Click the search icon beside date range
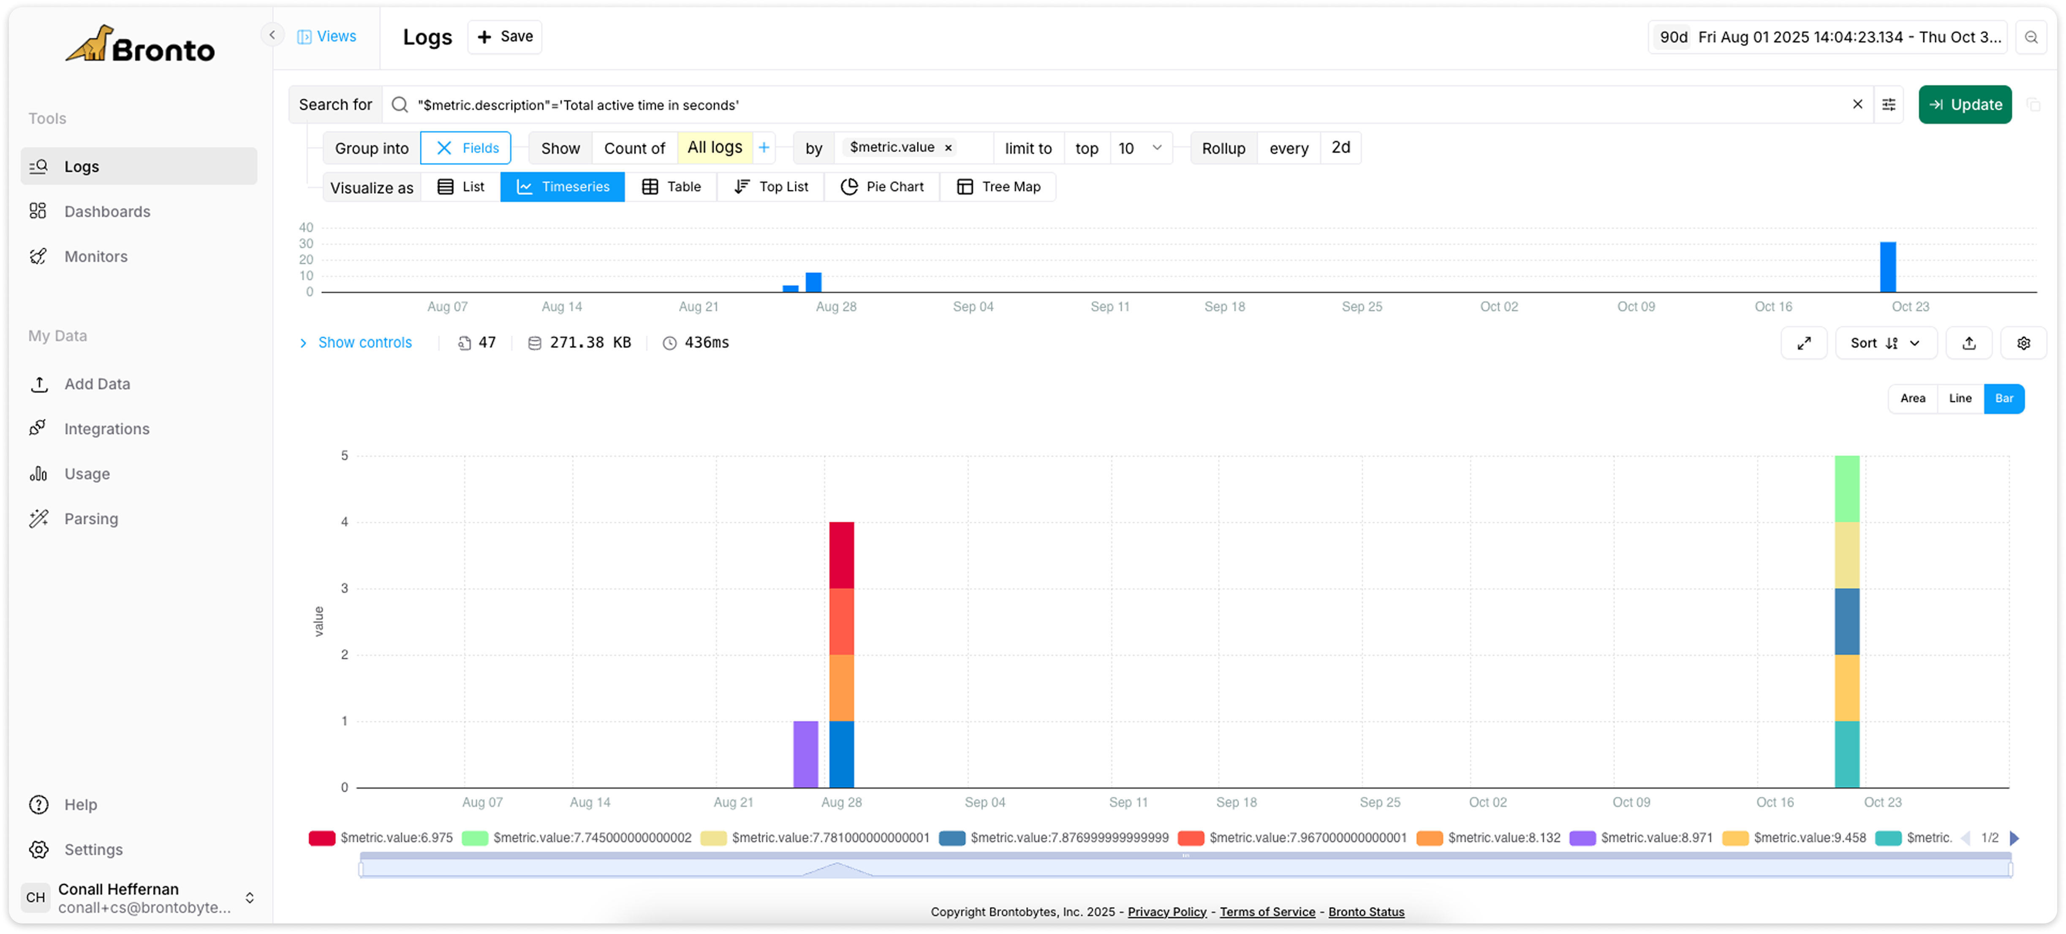The image size is (2066, 934). [x=2031, y=38]
